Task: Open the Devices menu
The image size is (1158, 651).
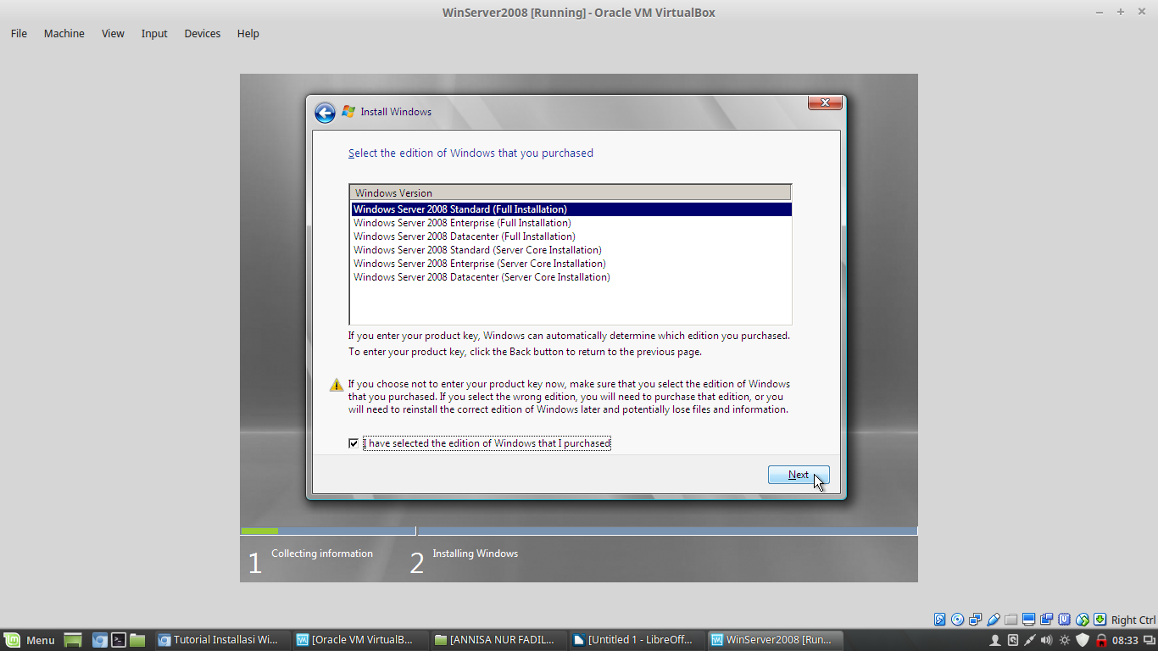Action: pyautogui.click(x=203, y=34)
